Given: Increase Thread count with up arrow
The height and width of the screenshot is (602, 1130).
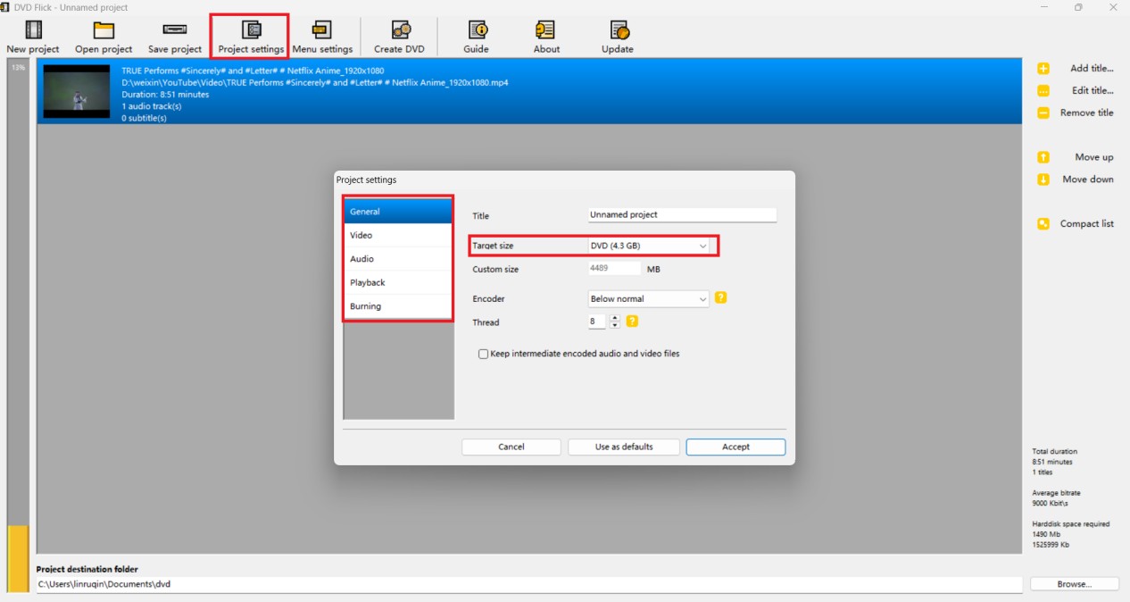Looking at the screenshot, I should (614, 318).
